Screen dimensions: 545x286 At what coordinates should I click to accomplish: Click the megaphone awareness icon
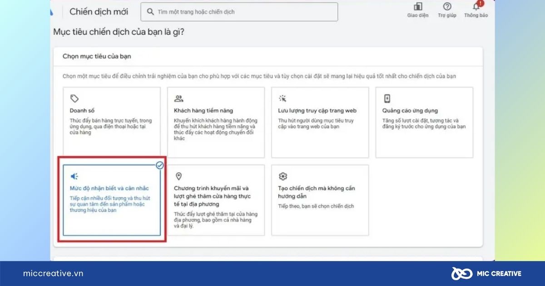pyautogui.click(x=74, y=176)
